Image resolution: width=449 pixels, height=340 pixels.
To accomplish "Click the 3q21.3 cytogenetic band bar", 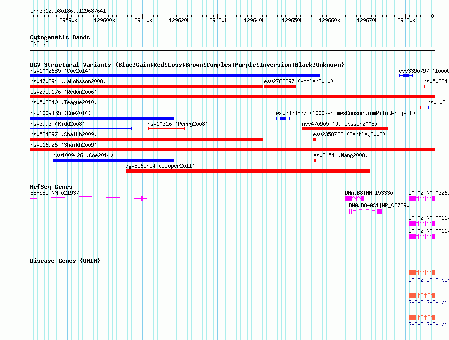I will pyautogui.click(x=232, y=49).
